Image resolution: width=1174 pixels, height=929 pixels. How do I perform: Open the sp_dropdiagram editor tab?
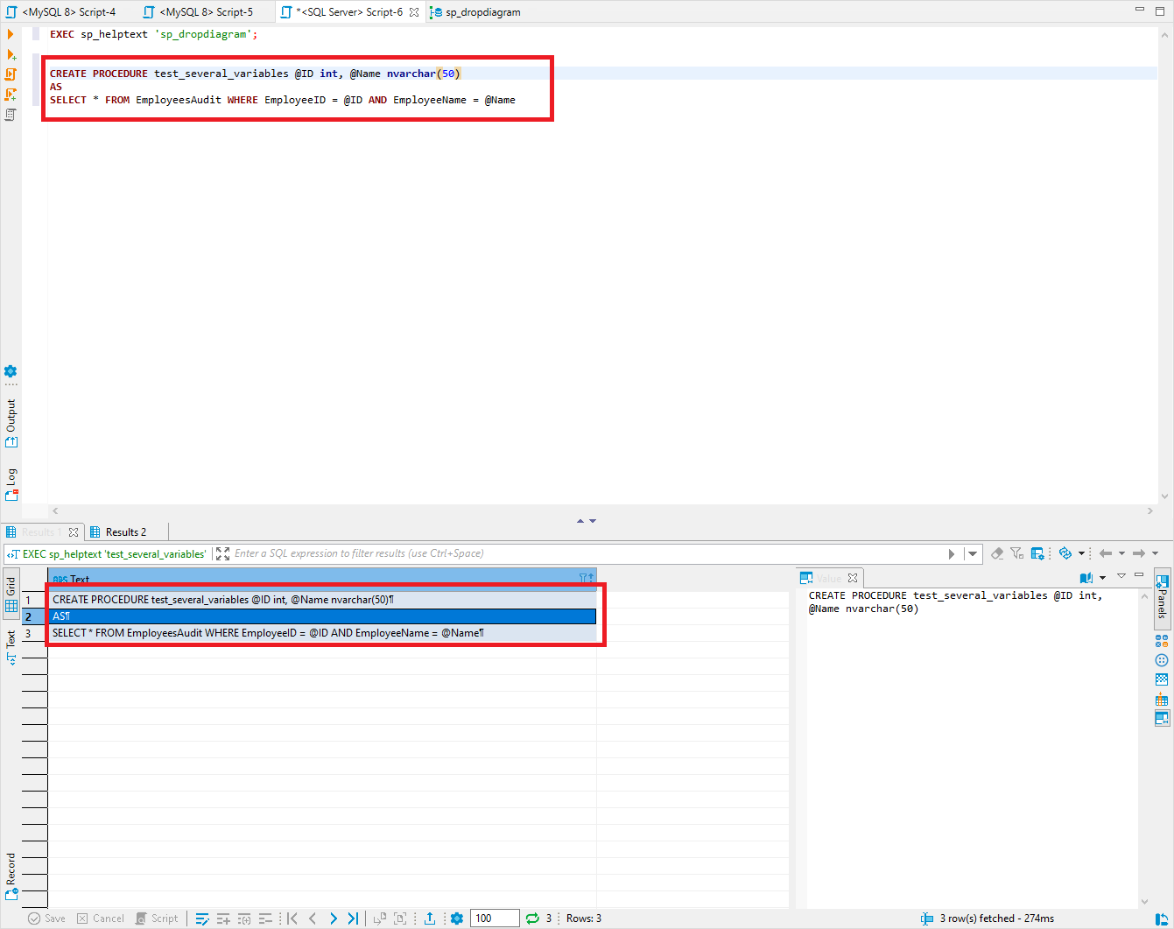(x=482, y=12)
